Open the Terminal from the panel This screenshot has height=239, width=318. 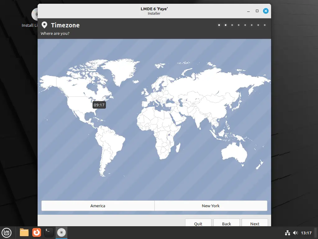coord(49,232)
